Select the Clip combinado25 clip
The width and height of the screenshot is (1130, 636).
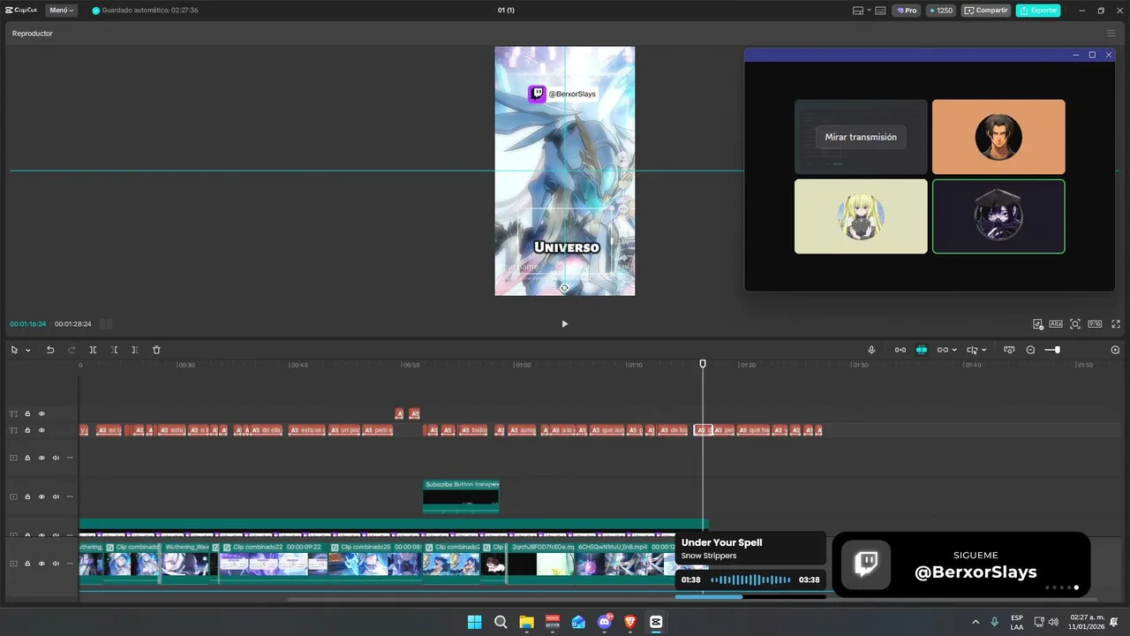click(x=374, y=563)
